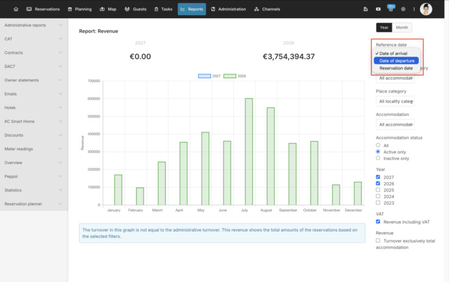Viewport: 449px width, 282px height.
Task: Click the August revenue bar
Action: [x=270, y=156]
